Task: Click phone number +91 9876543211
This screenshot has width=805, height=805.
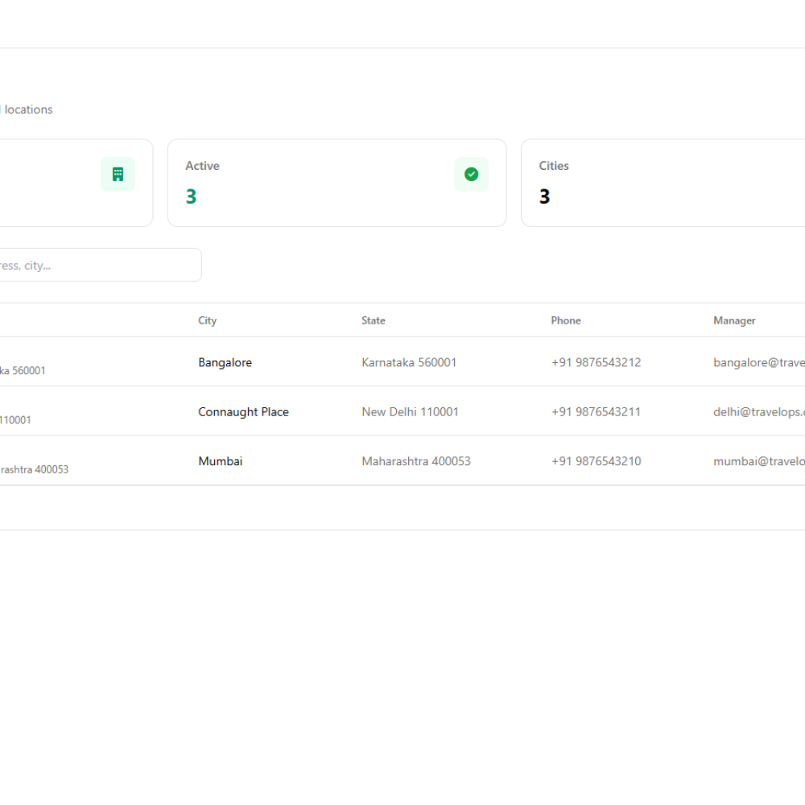Action: tap(596, 411)
